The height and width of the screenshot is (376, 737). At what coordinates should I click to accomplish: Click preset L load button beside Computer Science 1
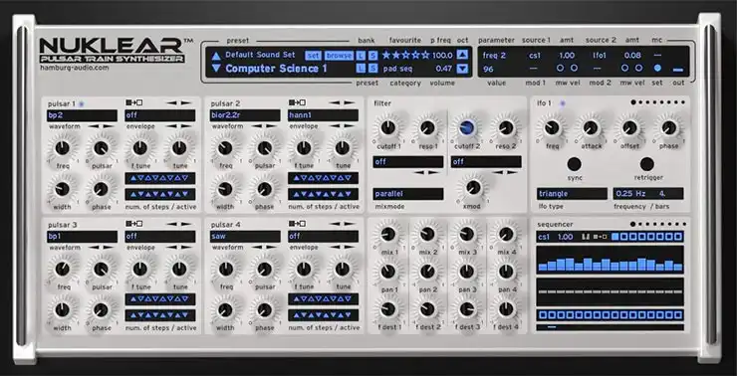coord(361,69)
